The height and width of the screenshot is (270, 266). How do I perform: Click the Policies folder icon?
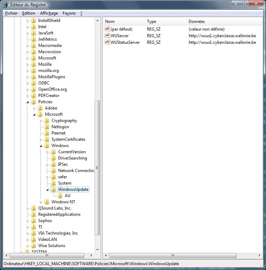34,102
